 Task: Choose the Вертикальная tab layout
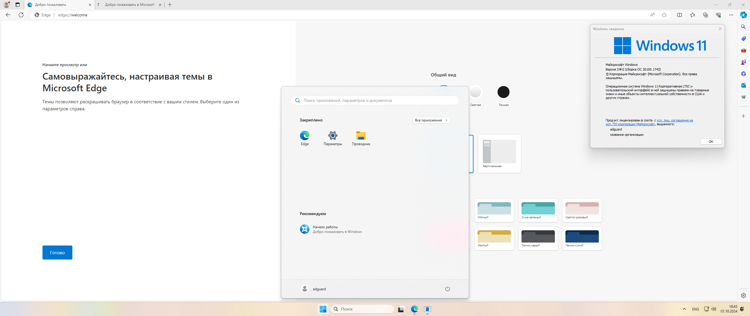pos(499,153)
